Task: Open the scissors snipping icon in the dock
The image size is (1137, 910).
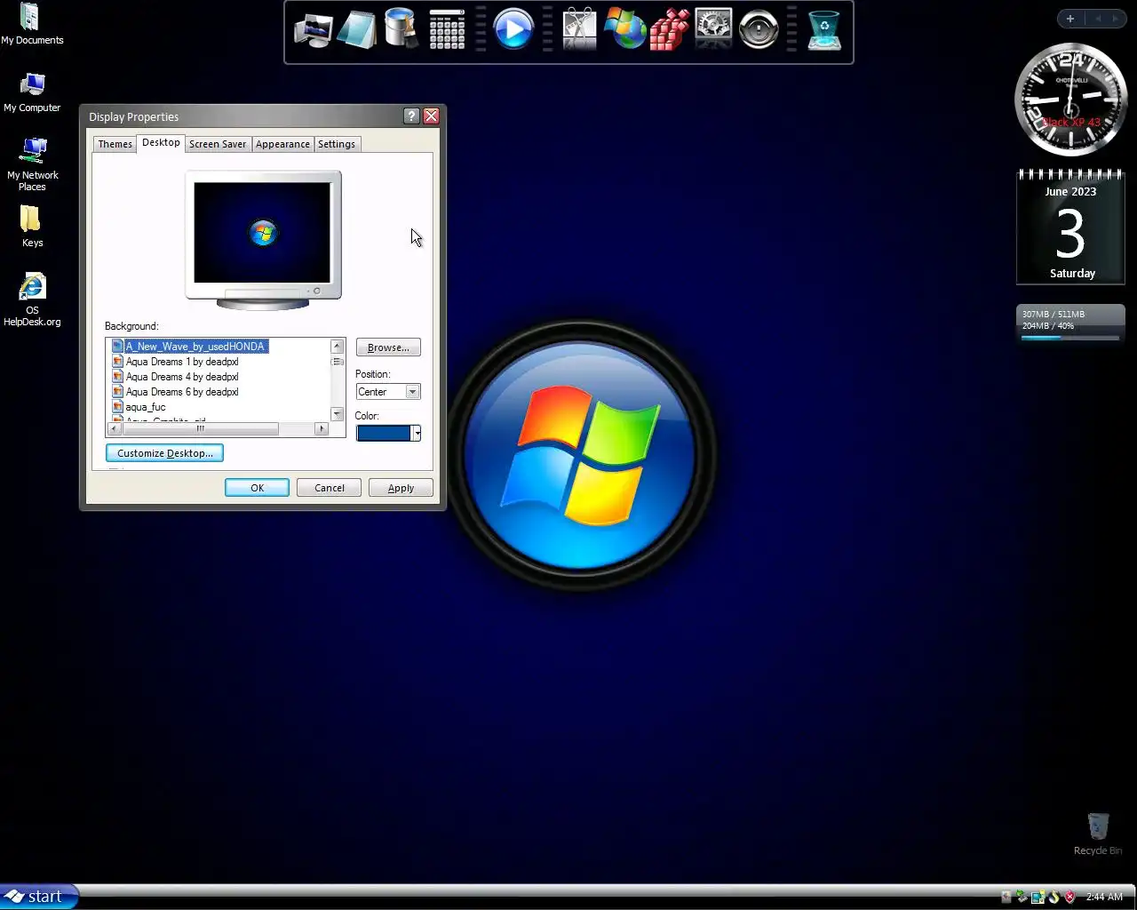Action: click(x=579, y=29)
